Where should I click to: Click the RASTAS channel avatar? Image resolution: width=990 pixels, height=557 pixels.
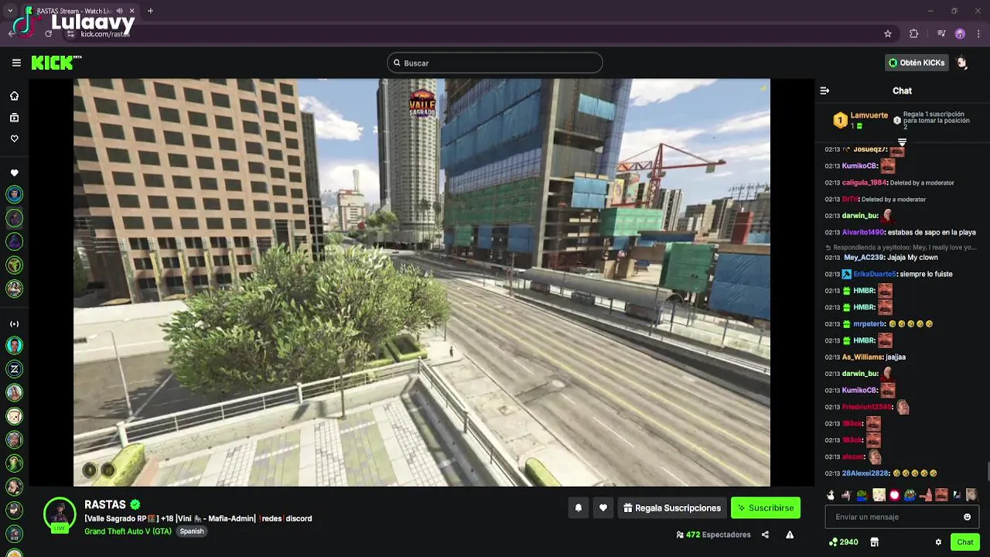point(60,515)
